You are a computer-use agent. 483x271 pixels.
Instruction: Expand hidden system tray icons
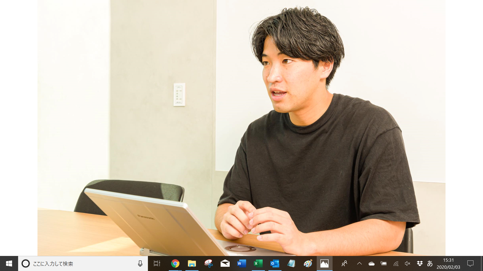(x=359, y=263)
